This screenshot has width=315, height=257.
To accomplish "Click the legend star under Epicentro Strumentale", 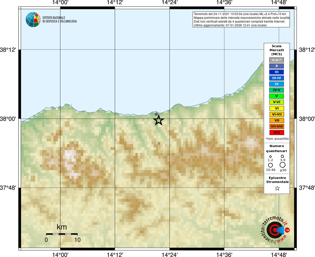I will (x=277, y=188).
